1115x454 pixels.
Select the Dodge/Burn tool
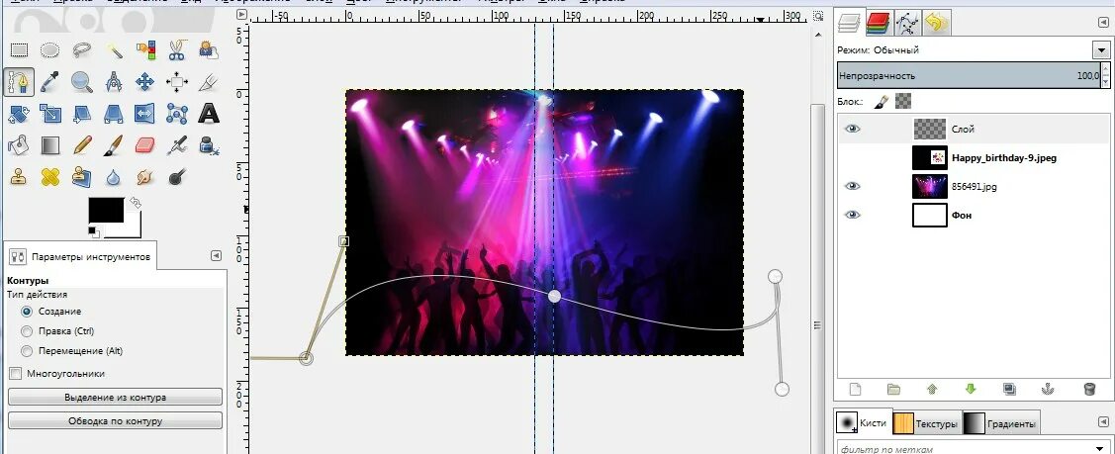177,176
